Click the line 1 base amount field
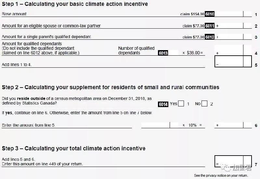260x179 pixels. coord(233,14)
